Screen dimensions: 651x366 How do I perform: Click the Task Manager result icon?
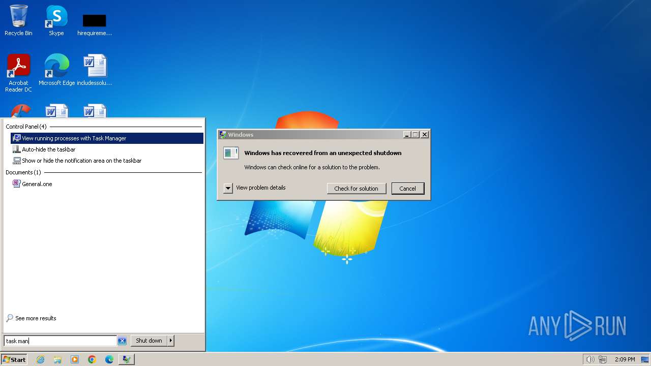click(17, 138)
